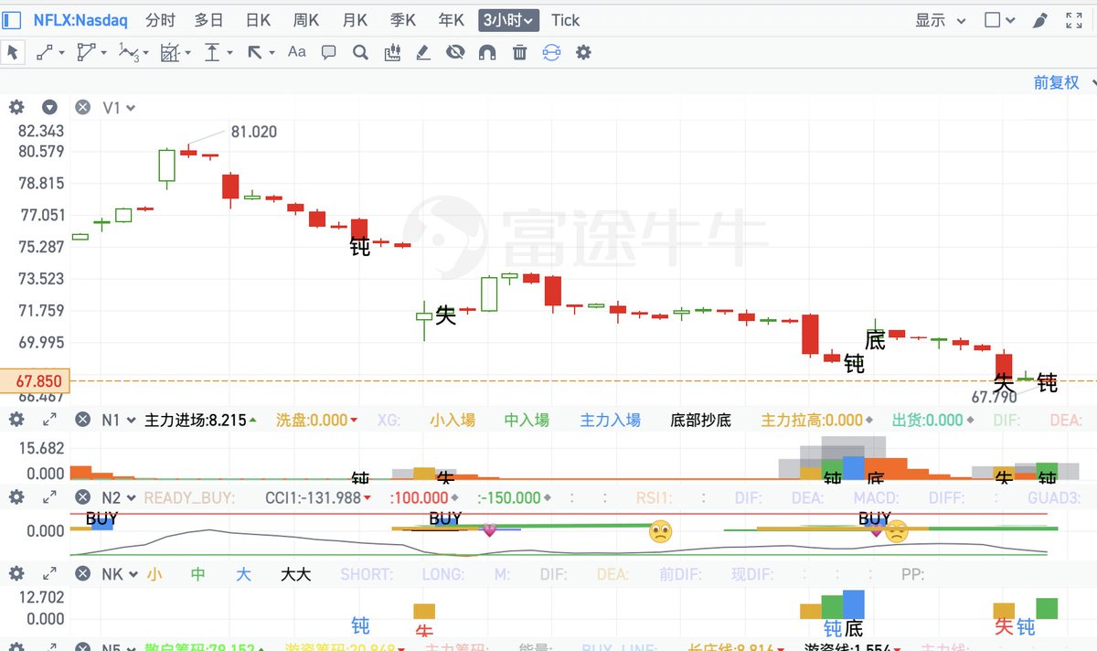Open drawing toolbar settings gear
The height and width of the screenshot is (651, 1097).
pos(583,52)
